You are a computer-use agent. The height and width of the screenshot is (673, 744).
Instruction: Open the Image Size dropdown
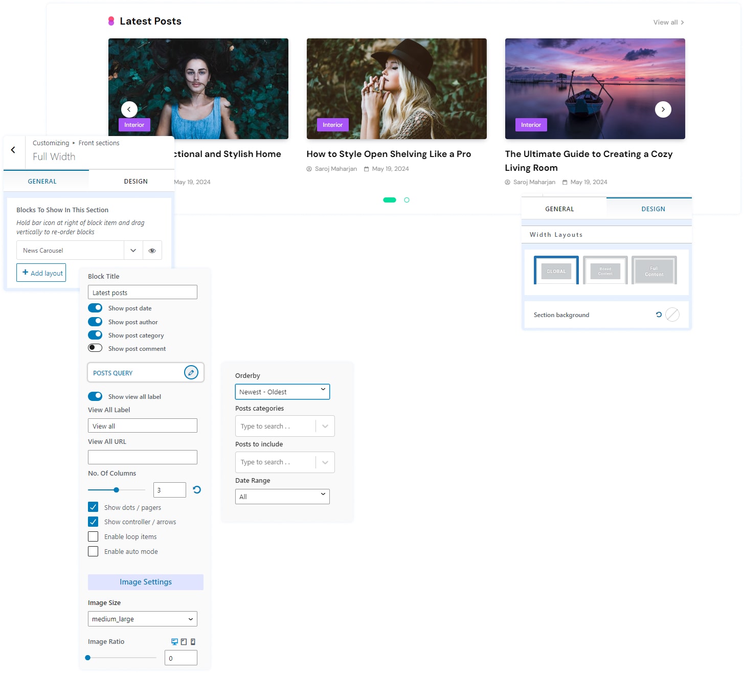[x=142, y=619]
